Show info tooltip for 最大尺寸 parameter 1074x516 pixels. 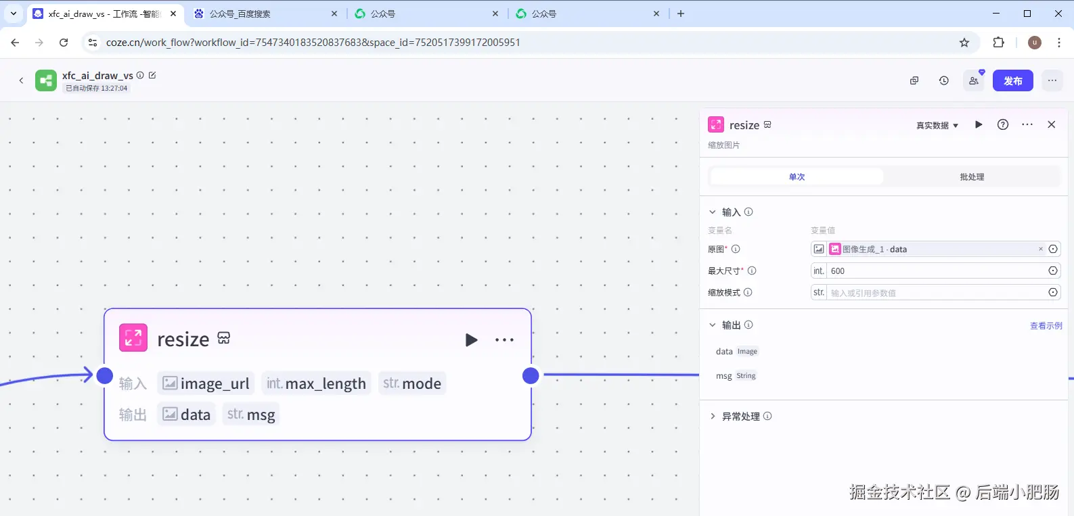(752, 271)
